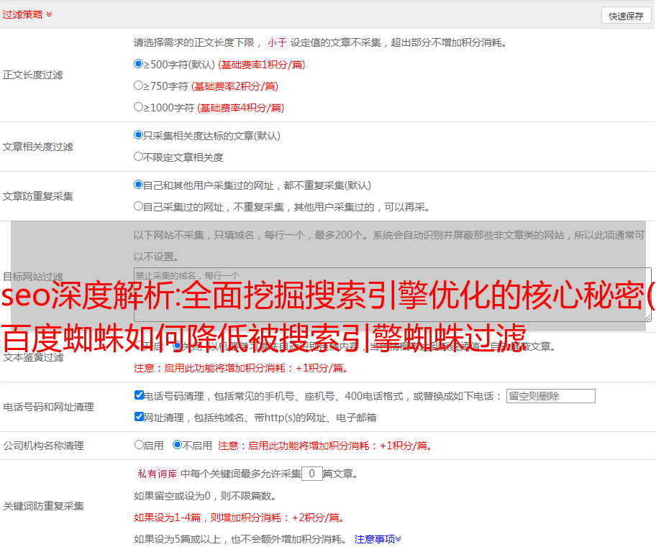Choose 不限定文章相关度 option
Image resolution: width=656 pixels, height=552 pixels.
tap(138, 157)
